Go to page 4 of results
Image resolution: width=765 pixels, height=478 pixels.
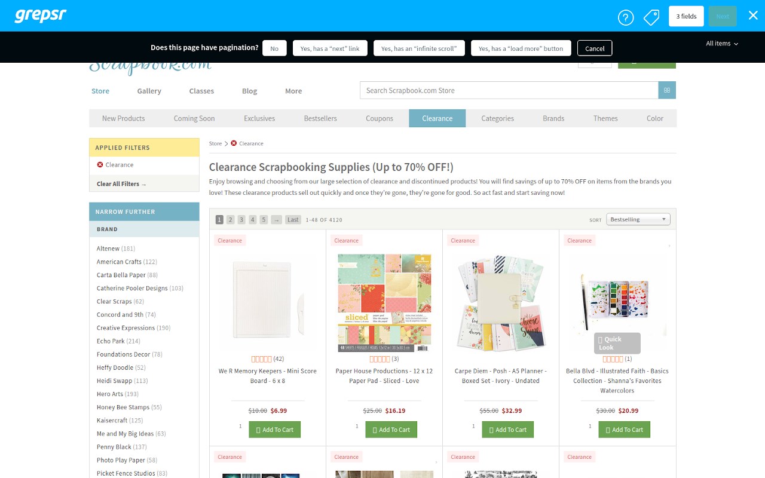click(x=253, y=220)
